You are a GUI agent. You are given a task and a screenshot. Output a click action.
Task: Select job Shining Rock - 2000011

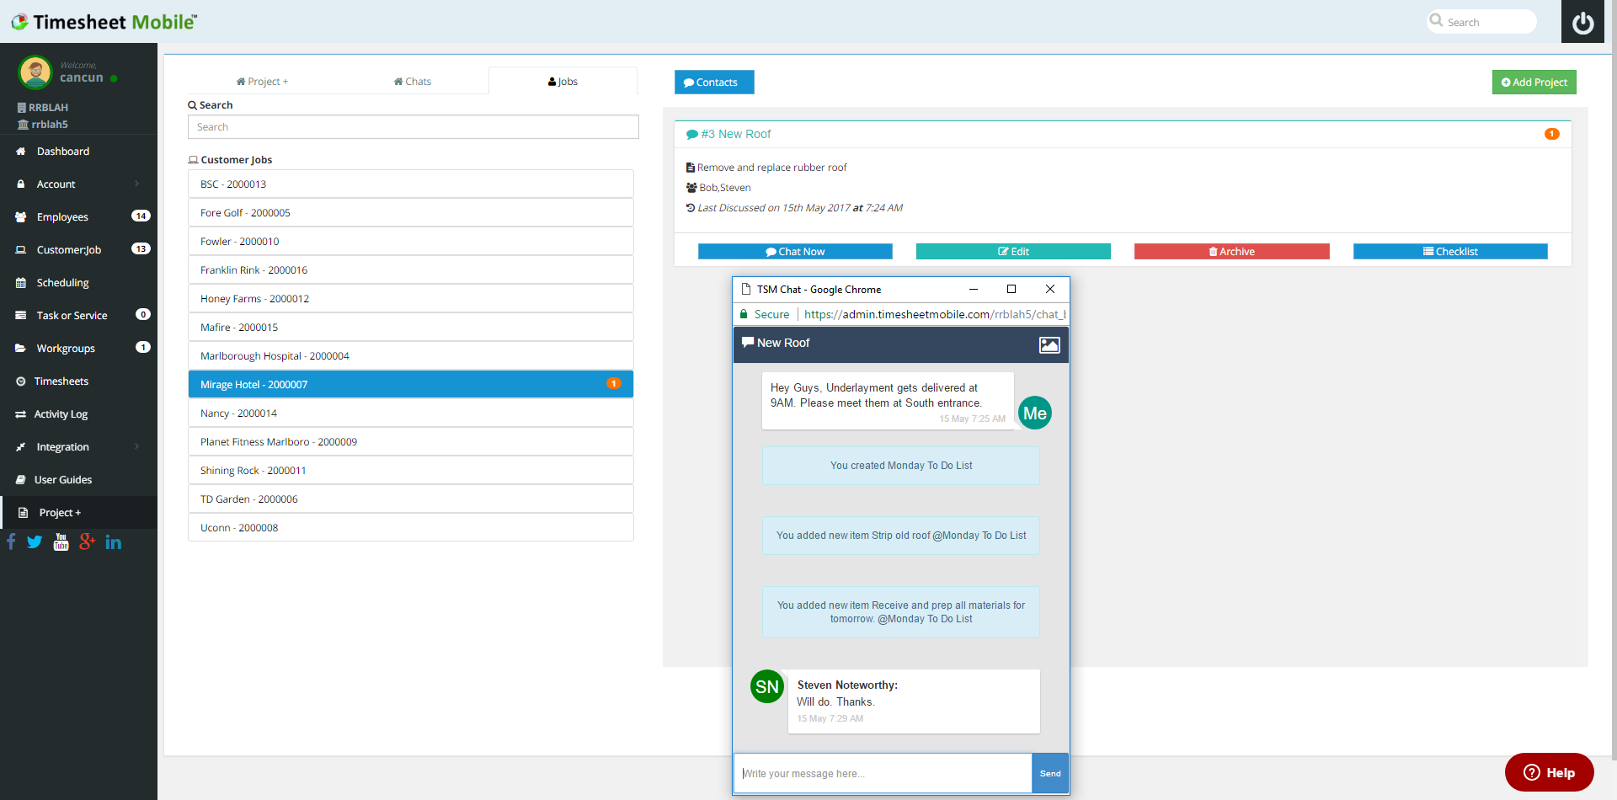click(411, 470)
